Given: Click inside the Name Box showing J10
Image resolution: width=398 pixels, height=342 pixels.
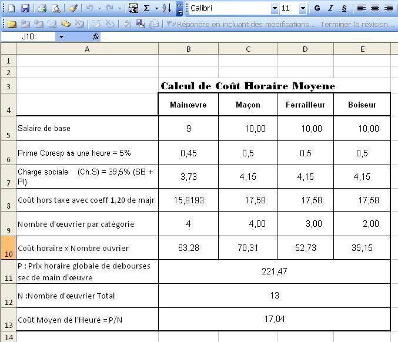Looking at the screenshot, I should tap(28, 37).
